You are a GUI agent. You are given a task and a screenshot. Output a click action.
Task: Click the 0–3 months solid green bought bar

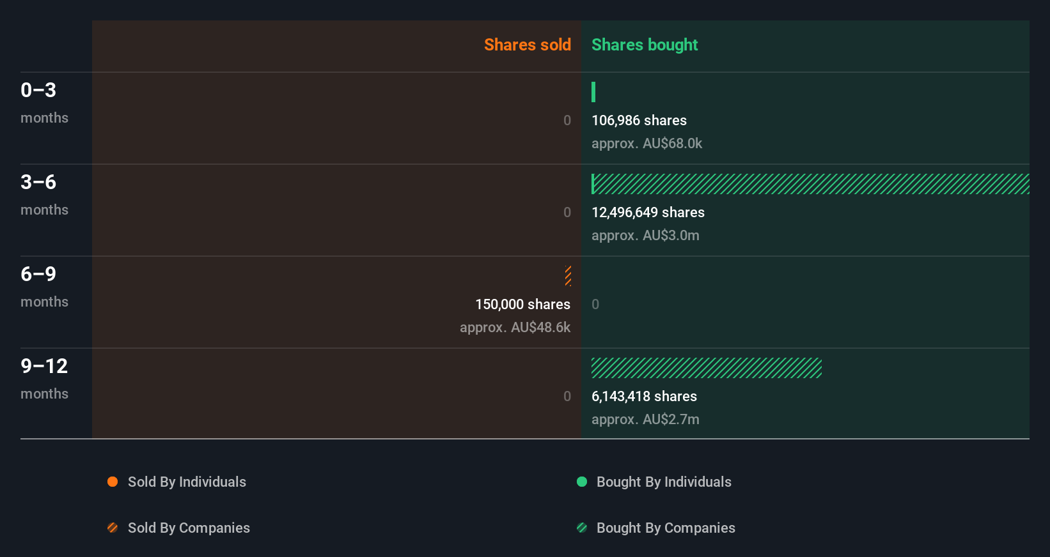(x=593, y=92)
